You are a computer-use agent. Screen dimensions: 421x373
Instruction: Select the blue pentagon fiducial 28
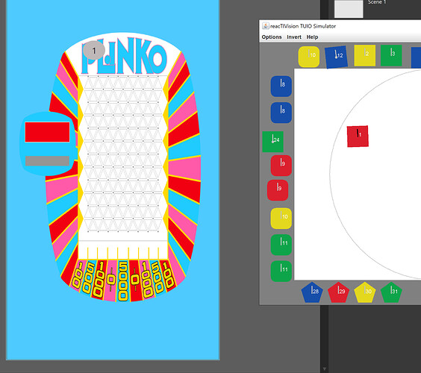tap(312, 292)
